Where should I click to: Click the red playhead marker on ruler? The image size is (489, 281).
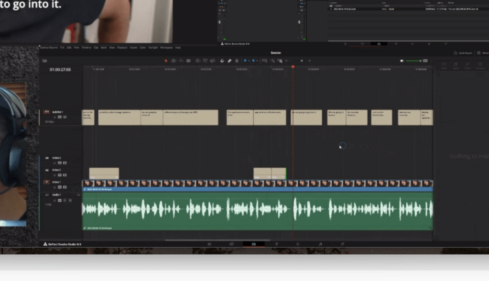point(293,67)
